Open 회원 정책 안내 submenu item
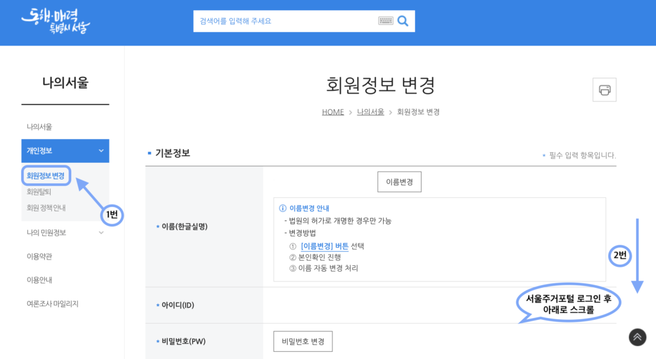Viewport: 656px width, 359px height. click(46, 208)
